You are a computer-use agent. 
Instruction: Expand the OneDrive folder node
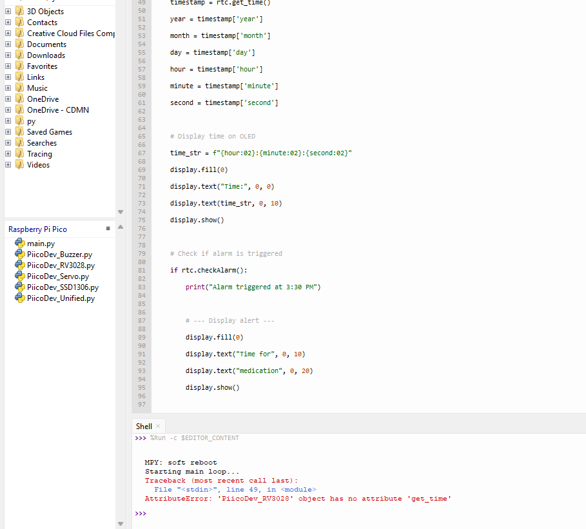[8, 99]
